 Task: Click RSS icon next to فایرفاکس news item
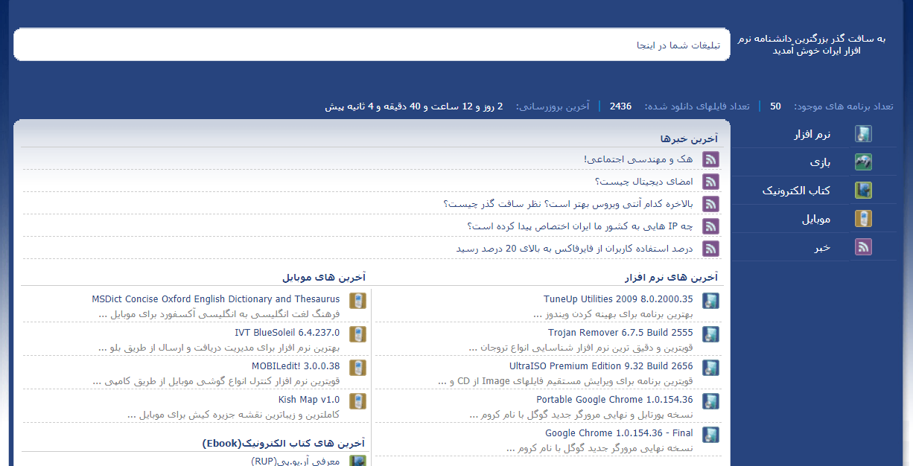[711, 249]
